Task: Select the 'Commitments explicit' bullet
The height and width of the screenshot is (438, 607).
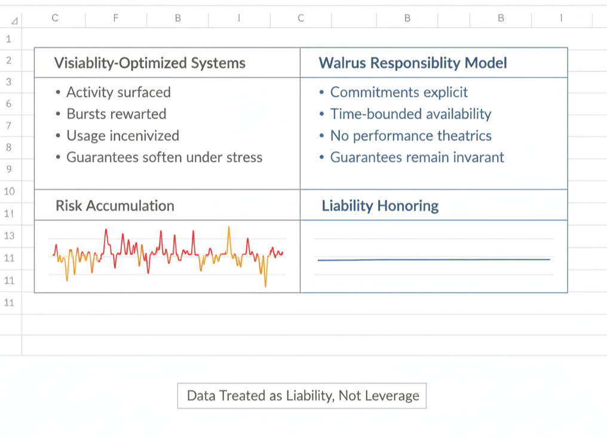Action: click(398, 92)
